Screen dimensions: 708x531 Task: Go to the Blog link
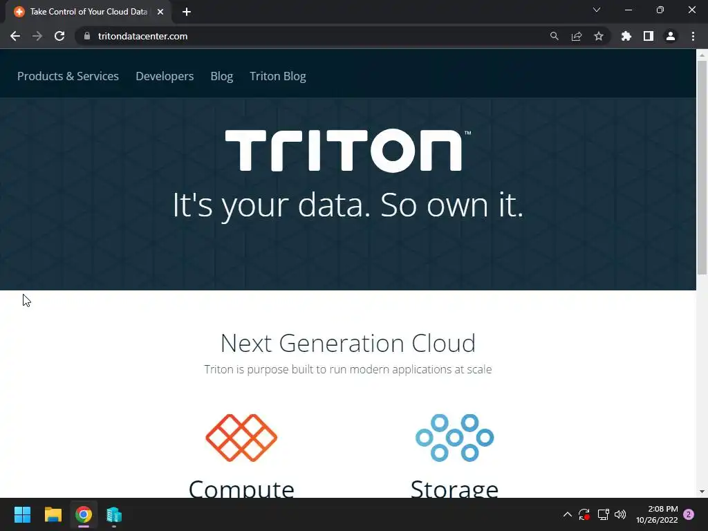click(x=222, y=76)
